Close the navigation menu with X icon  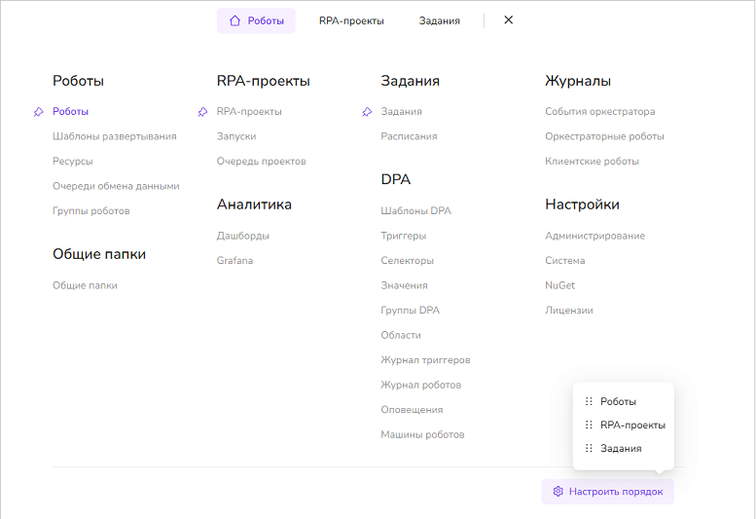[x=508, y=20]
